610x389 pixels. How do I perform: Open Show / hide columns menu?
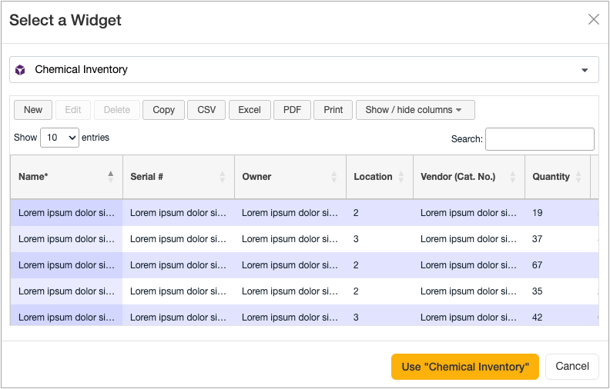click(414, 110)
